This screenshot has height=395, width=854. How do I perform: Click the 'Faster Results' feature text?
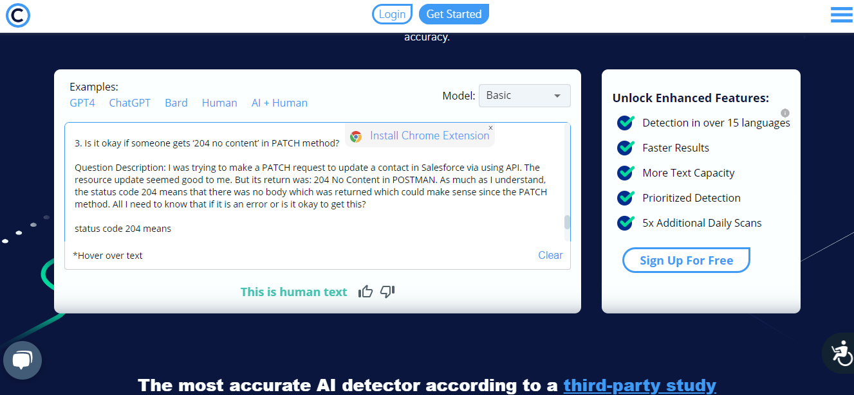[676, 148]
